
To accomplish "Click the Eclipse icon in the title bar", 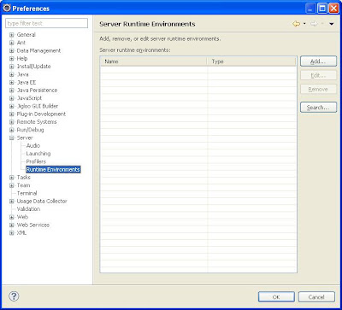I will click(7, 8).
